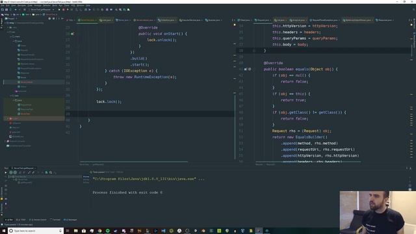Open test history import in Run panel
The height and width of the screenshot is (234, 416).
51,172
